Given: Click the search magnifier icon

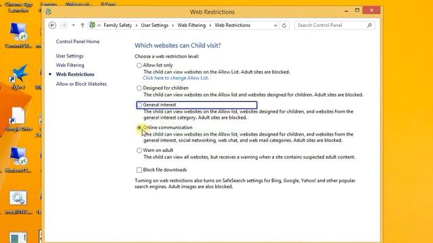Looking at the screenshot, I should (369, 26).
